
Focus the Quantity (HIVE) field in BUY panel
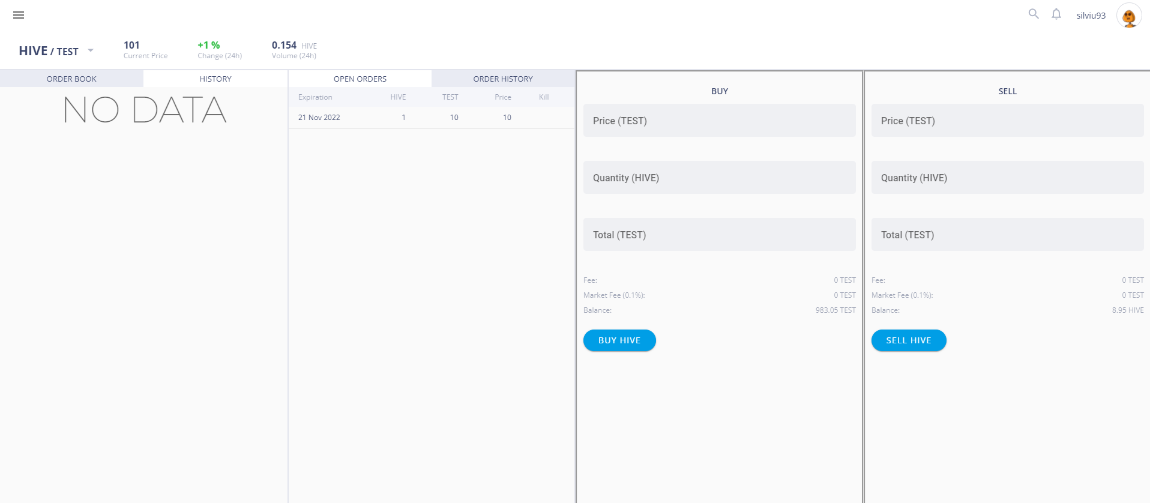click(x=720, y=177)
